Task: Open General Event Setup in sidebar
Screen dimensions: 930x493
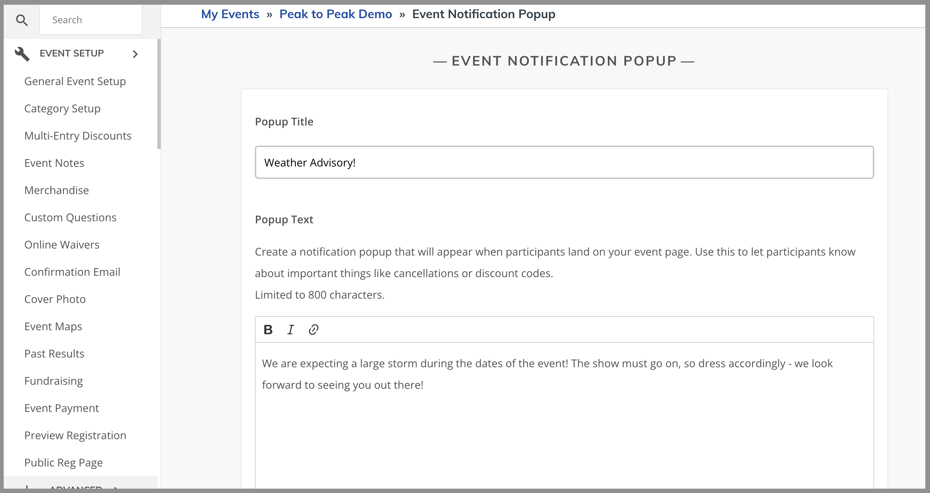Action: [75, 81]
